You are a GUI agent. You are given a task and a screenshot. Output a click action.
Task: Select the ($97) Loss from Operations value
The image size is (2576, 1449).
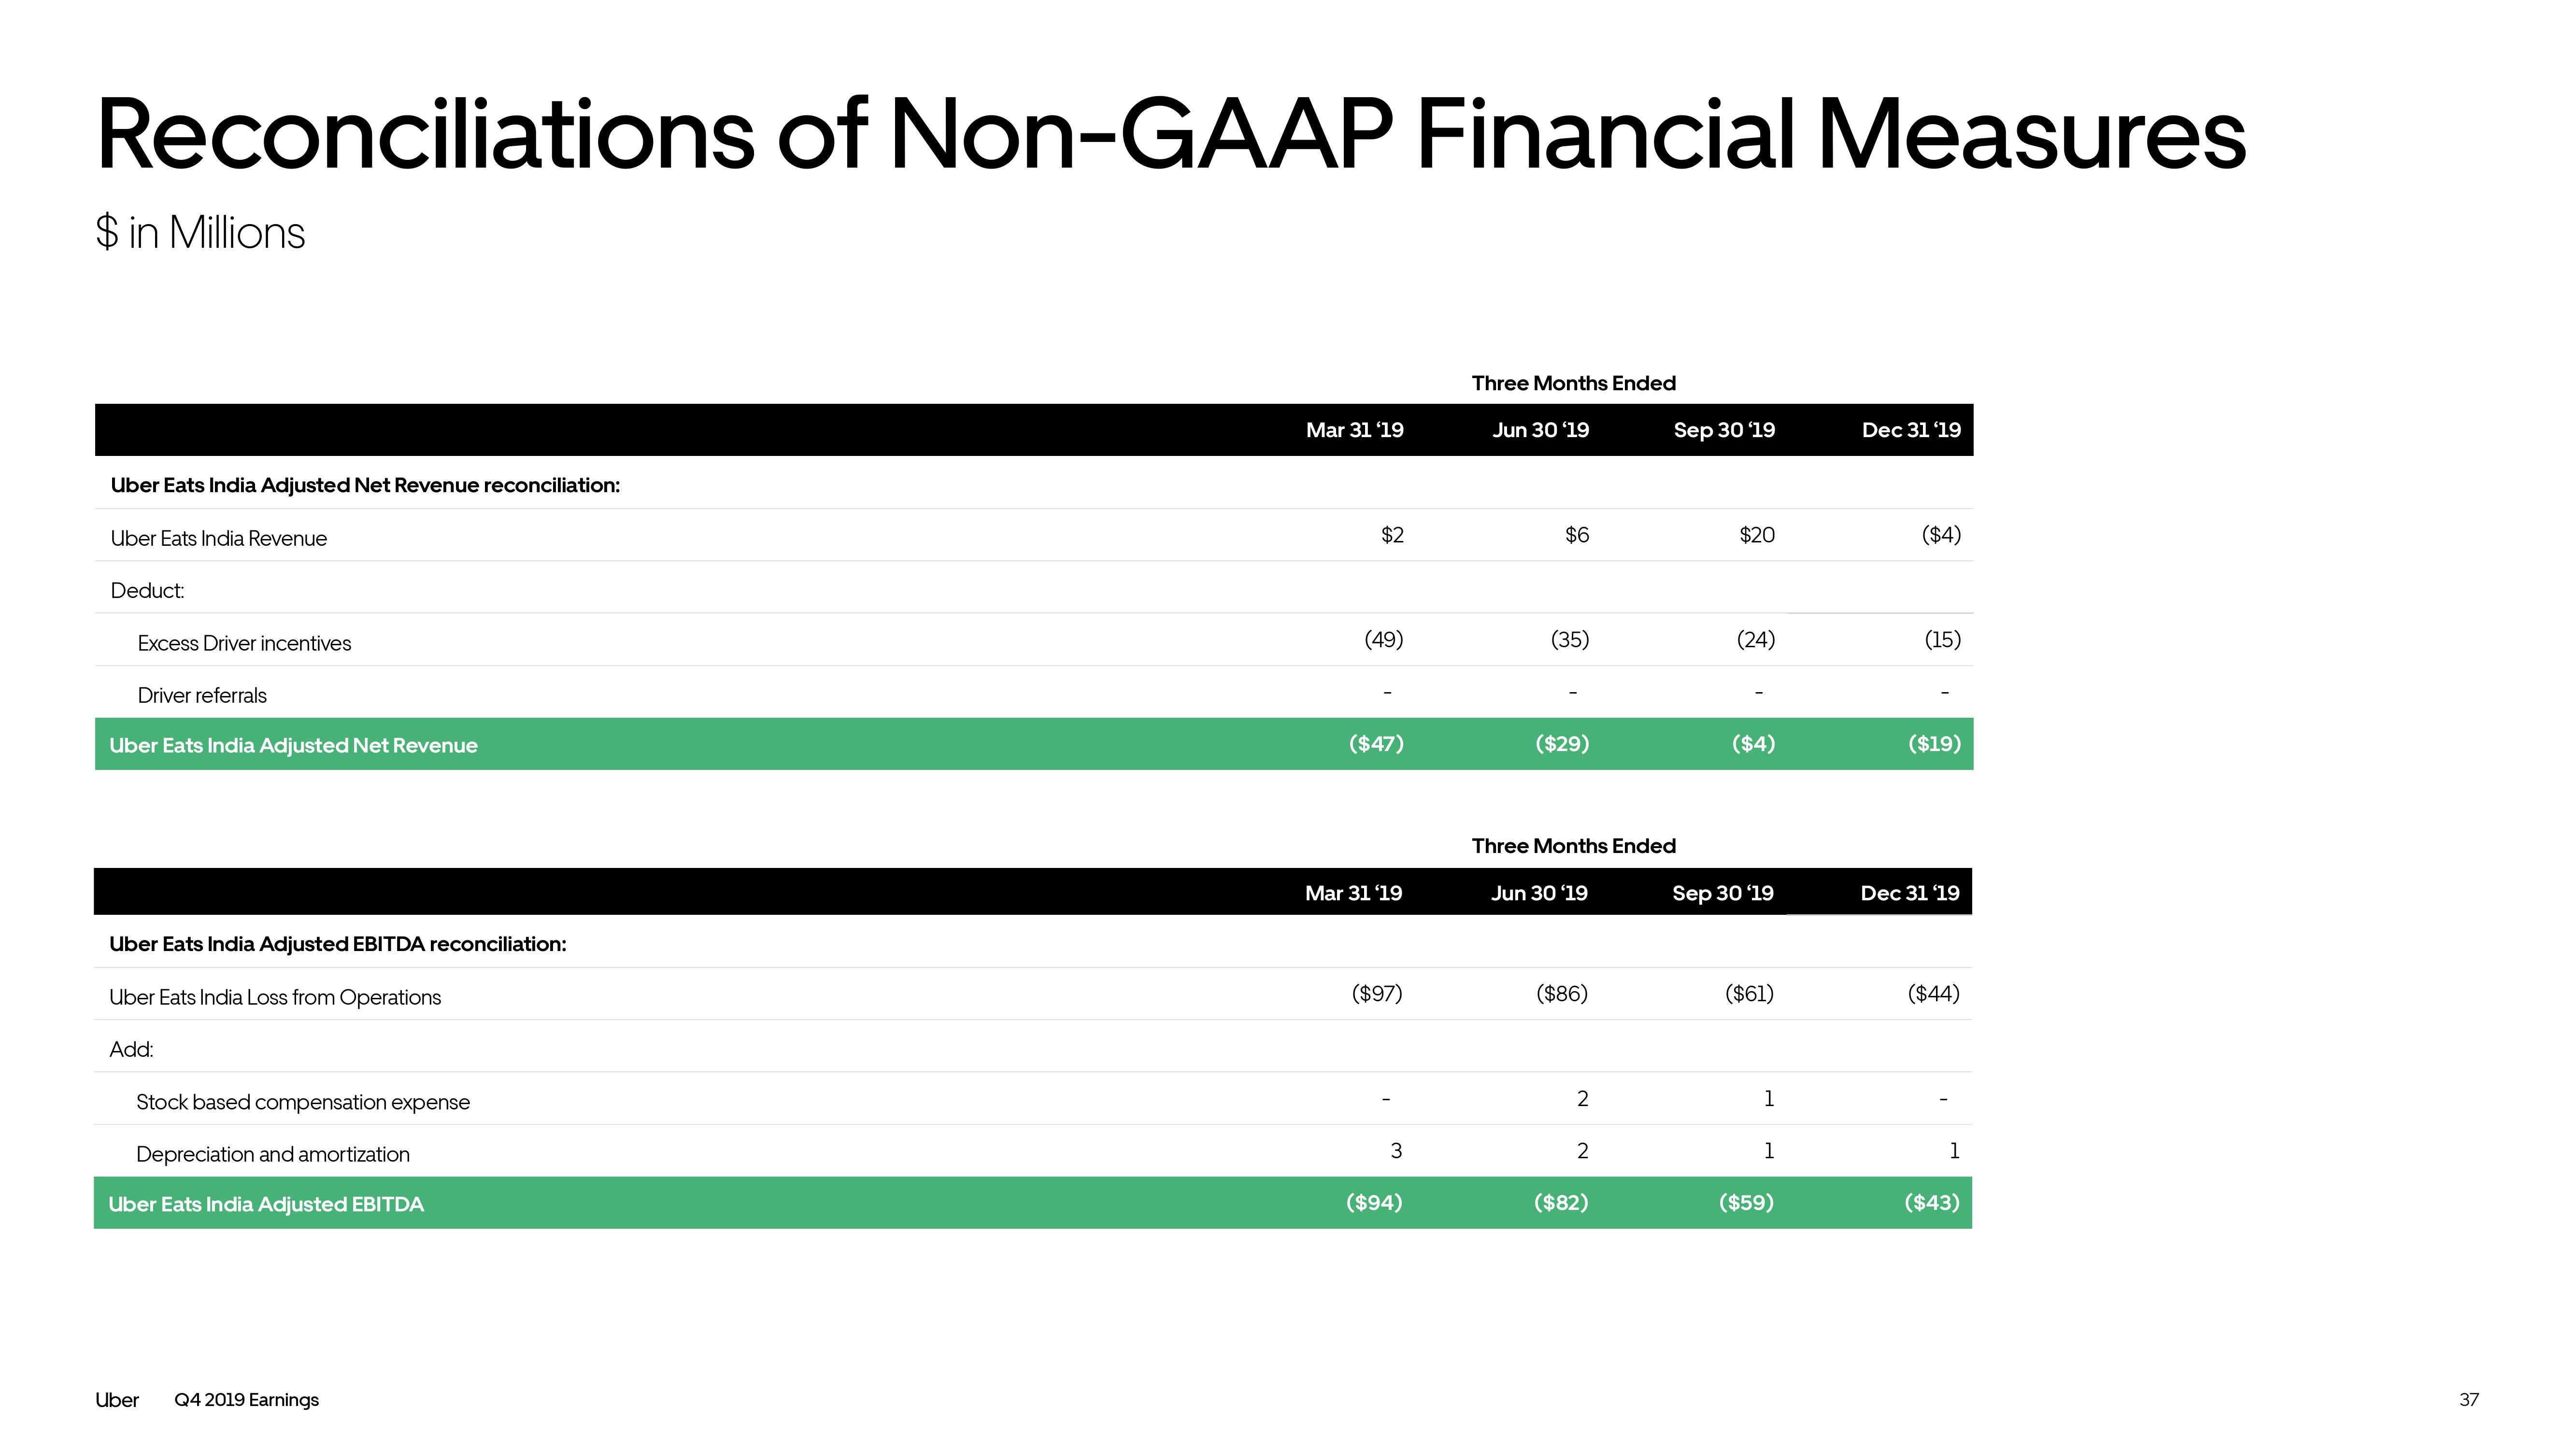click(x=1377, y=993)
